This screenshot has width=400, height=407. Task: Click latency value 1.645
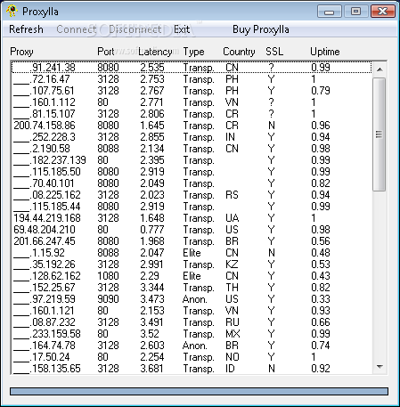[x=152, y=126]
